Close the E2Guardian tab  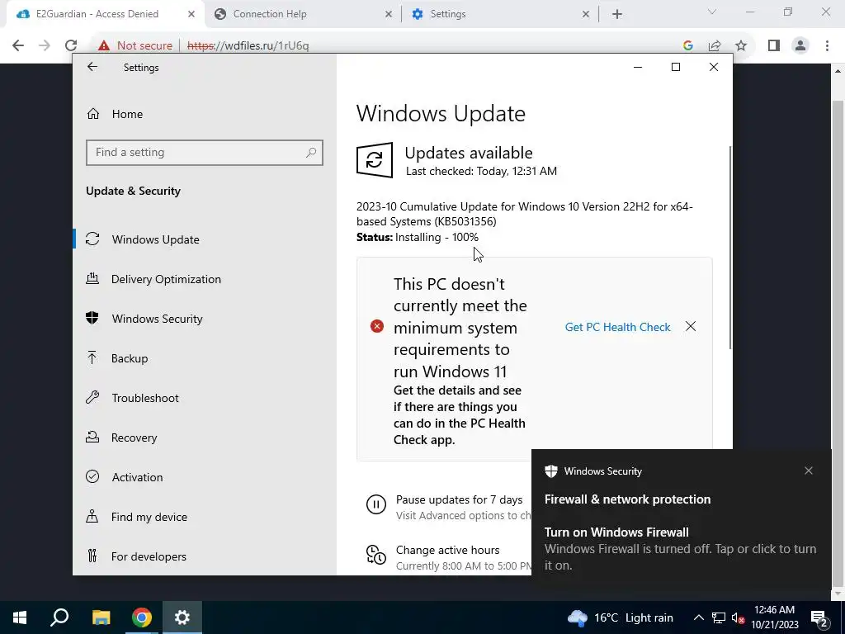pos(191,15)
